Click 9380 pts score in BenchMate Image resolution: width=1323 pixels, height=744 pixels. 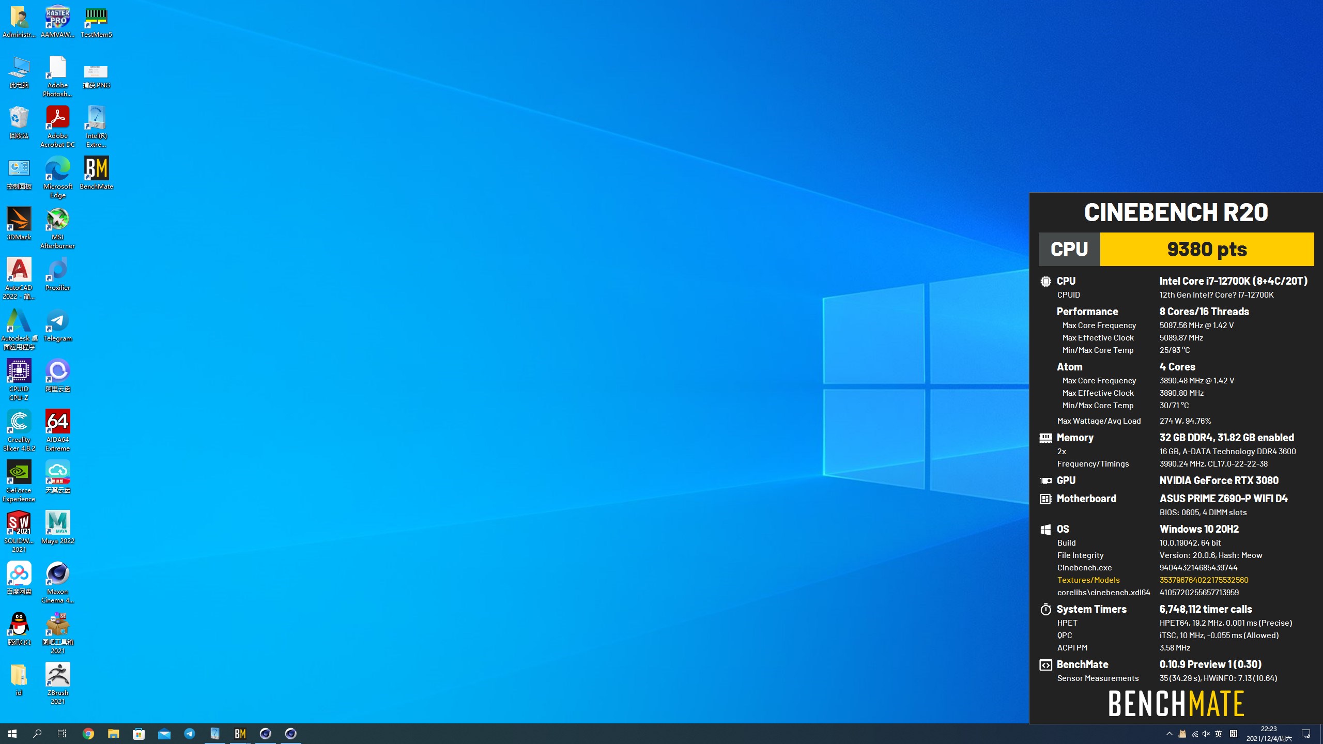point(1207,249)
